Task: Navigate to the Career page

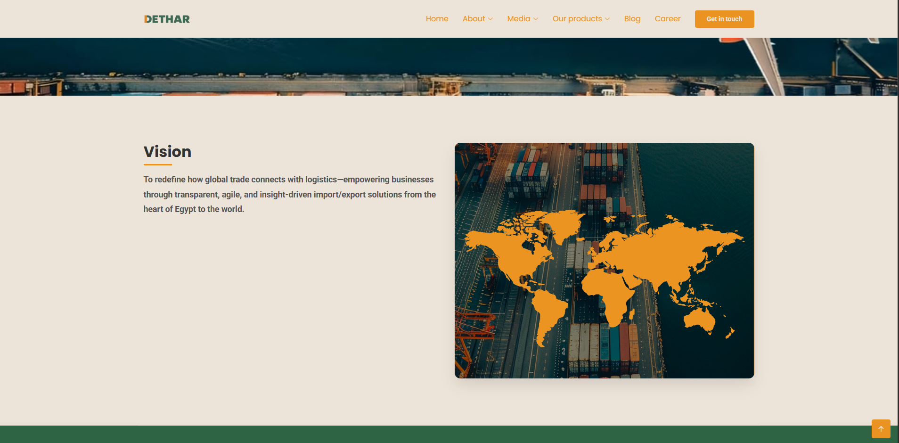Action: click(667, 19)
